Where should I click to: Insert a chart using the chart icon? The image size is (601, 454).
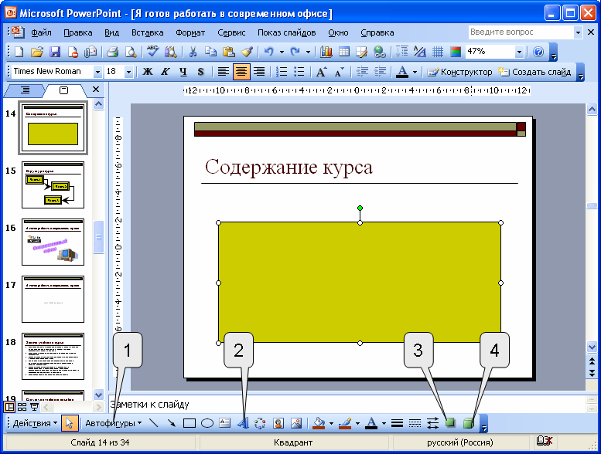point(326,52)
